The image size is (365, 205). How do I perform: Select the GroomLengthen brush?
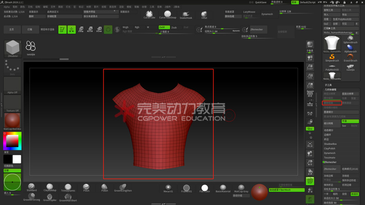(x=123, y=187)
